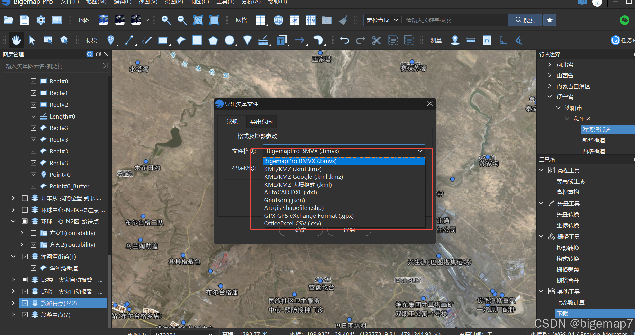
Task: Zoom in with the magnifier plus icon
Action: [166, 20]
